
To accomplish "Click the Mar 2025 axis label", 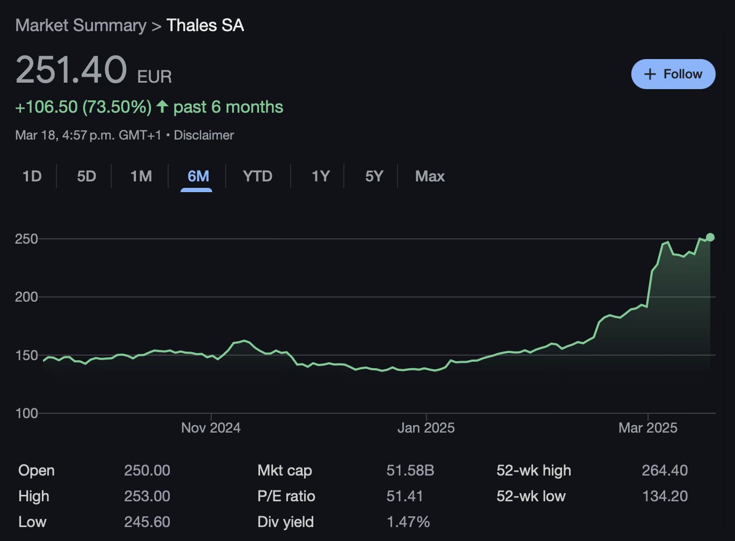I will tap(648, 428).
